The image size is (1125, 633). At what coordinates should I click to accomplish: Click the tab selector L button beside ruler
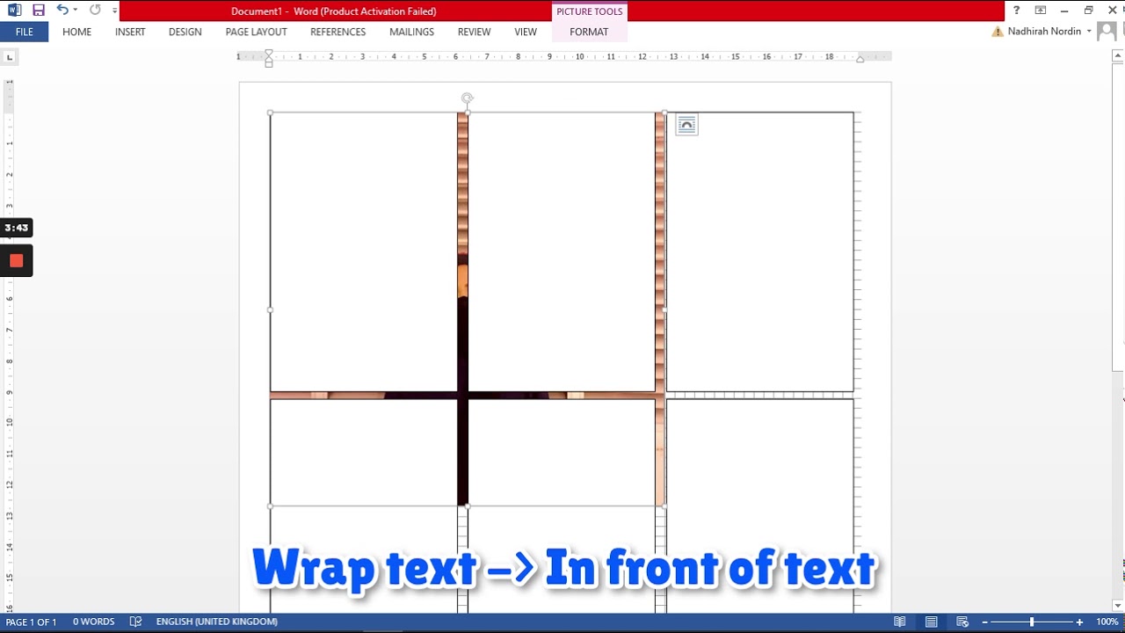(10, 57)
